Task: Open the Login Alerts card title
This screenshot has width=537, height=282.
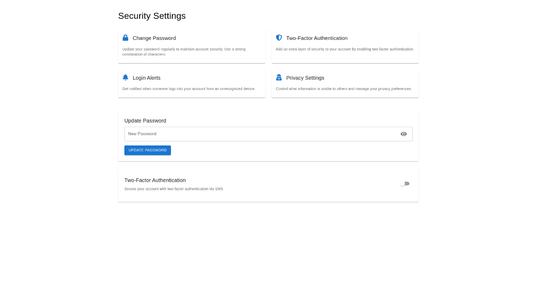Action: coord(147,78)
